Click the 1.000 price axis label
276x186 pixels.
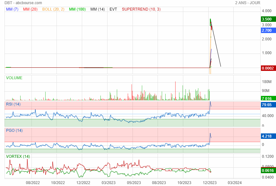pos(267,53)
